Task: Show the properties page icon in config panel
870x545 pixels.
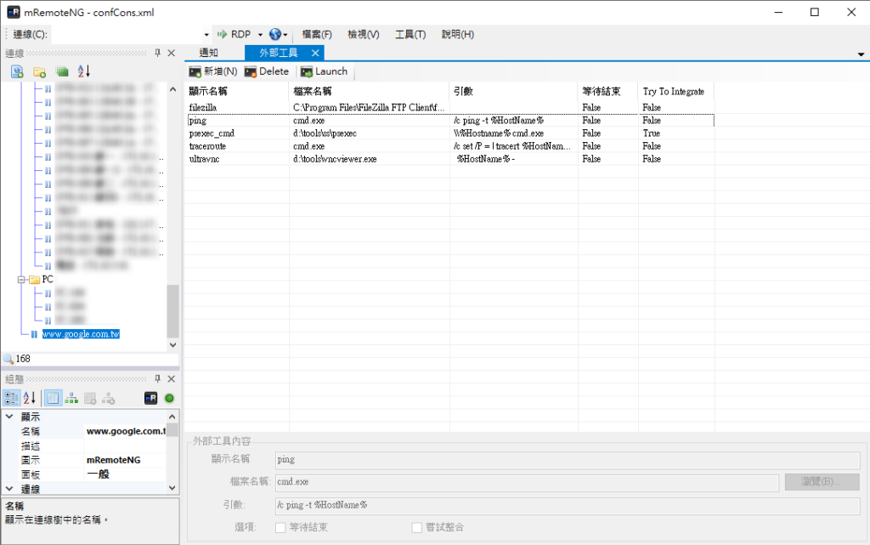Action: 53,398
